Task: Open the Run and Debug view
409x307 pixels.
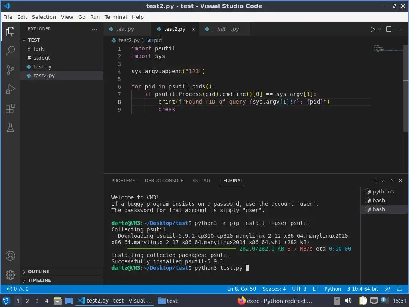Action: click(x=10, y=89)
